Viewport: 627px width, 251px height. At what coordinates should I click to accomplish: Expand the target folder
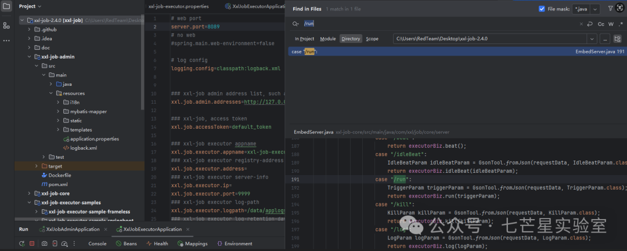(x=37, y=166)
